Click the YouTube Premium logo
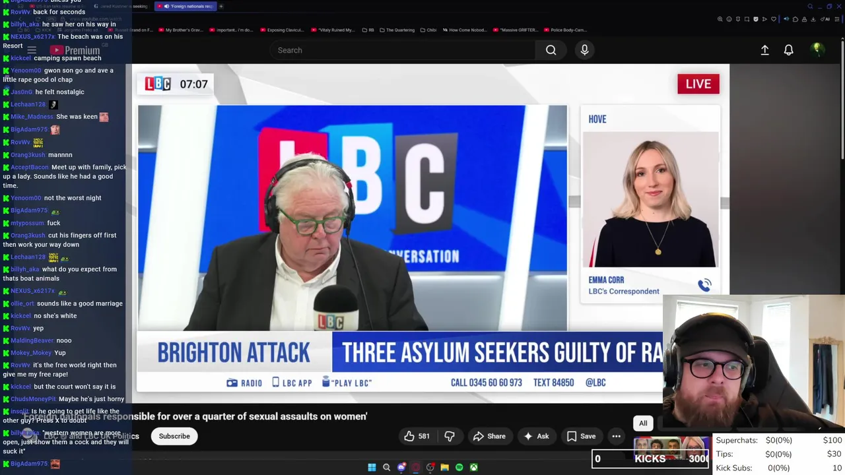This screenshot has height=475, width=845. [74, 50]
